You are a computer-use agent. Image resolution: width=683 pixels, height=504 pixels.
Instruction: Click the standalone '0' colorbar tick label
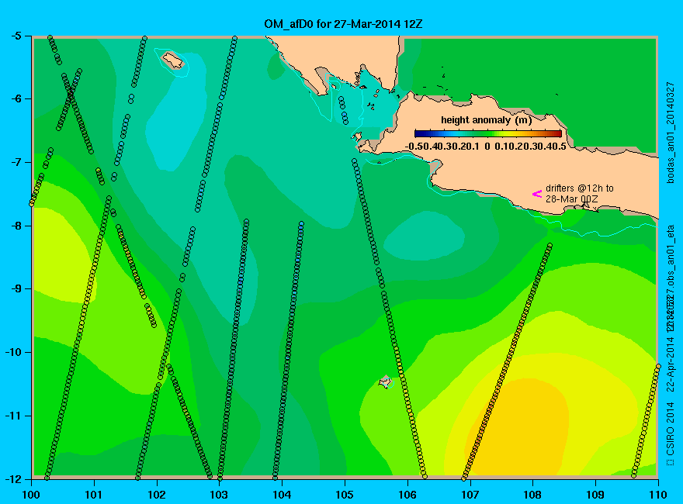coord(487,147)
